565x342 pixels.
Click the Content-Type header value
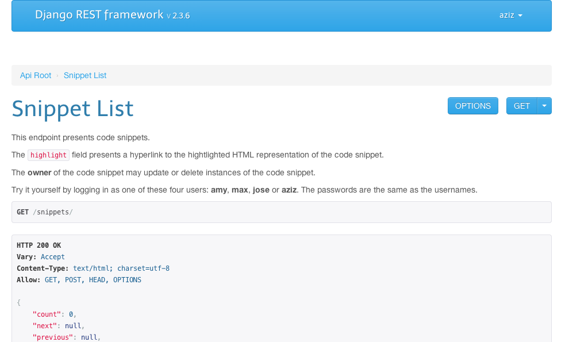pos(121,268)
